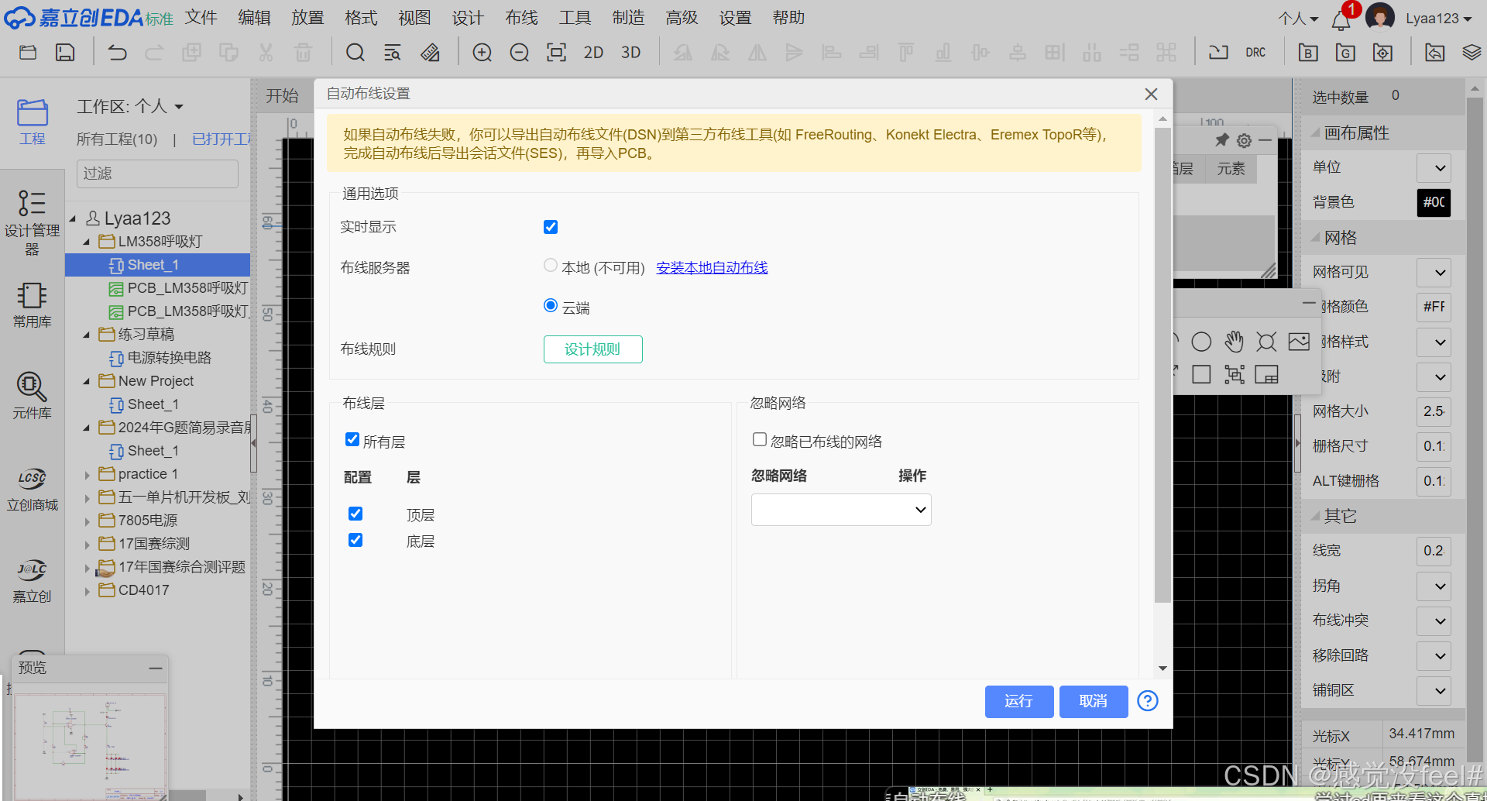Open the Lyaa123 account menu

(x=1438, y=18)
